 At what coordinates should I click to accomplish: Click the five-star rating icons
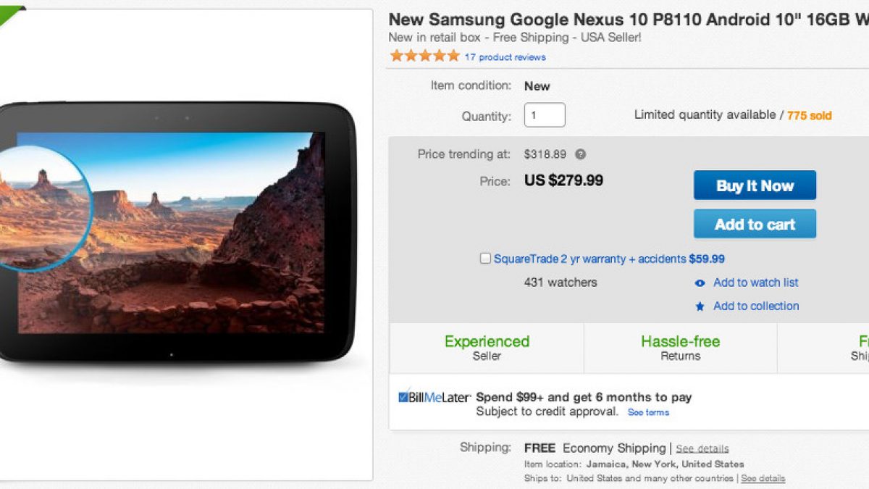[x=424, y=56]
